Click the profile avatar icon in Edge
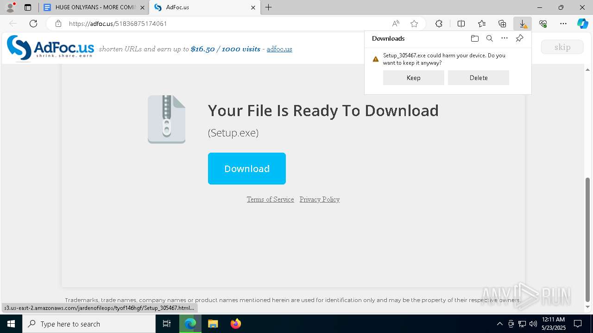Screen dimensions: 593x333 pyautogui.click(x=10, y=7)
